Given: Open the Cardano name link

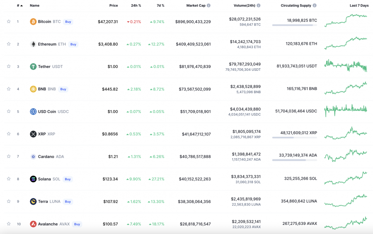Looking at the screenshot, I should tap(46, 157).
